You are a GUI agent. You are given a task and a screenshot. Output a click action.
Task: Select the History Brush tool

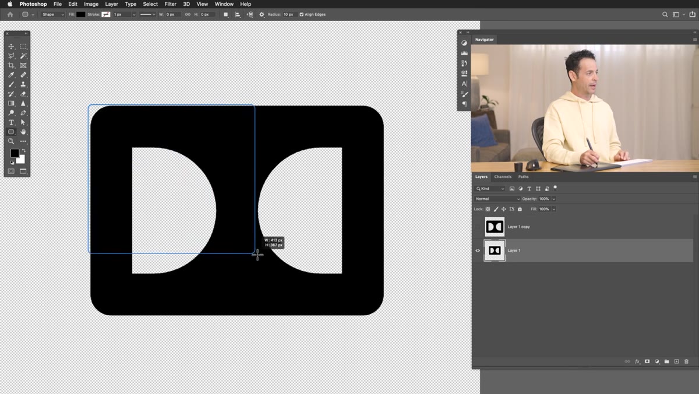point(11,94)
